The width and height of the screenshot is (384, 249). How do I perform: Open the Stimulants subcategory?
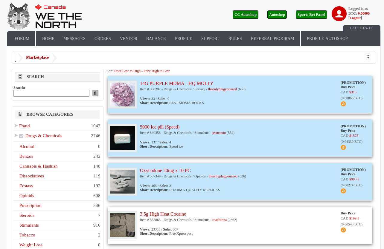pos(29,225)
